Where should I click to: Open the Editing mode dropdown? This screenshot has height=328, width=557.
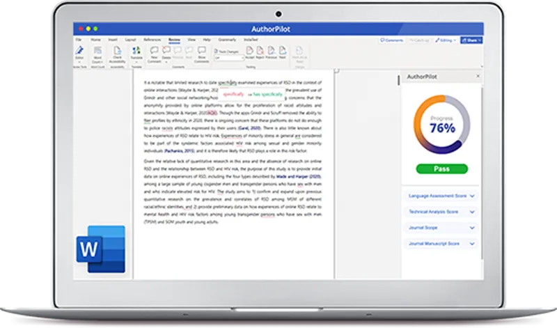[x=446, y=40]
